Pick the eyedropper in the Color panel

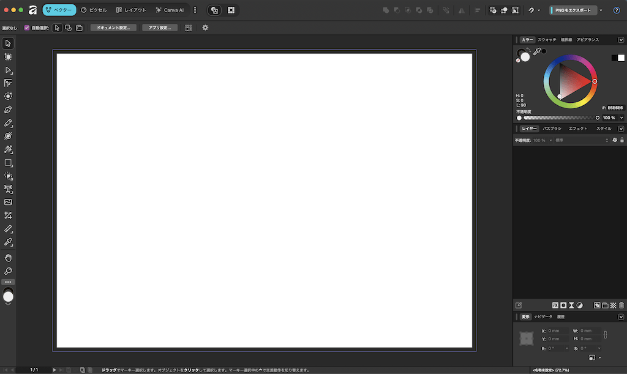coord(536,53)
